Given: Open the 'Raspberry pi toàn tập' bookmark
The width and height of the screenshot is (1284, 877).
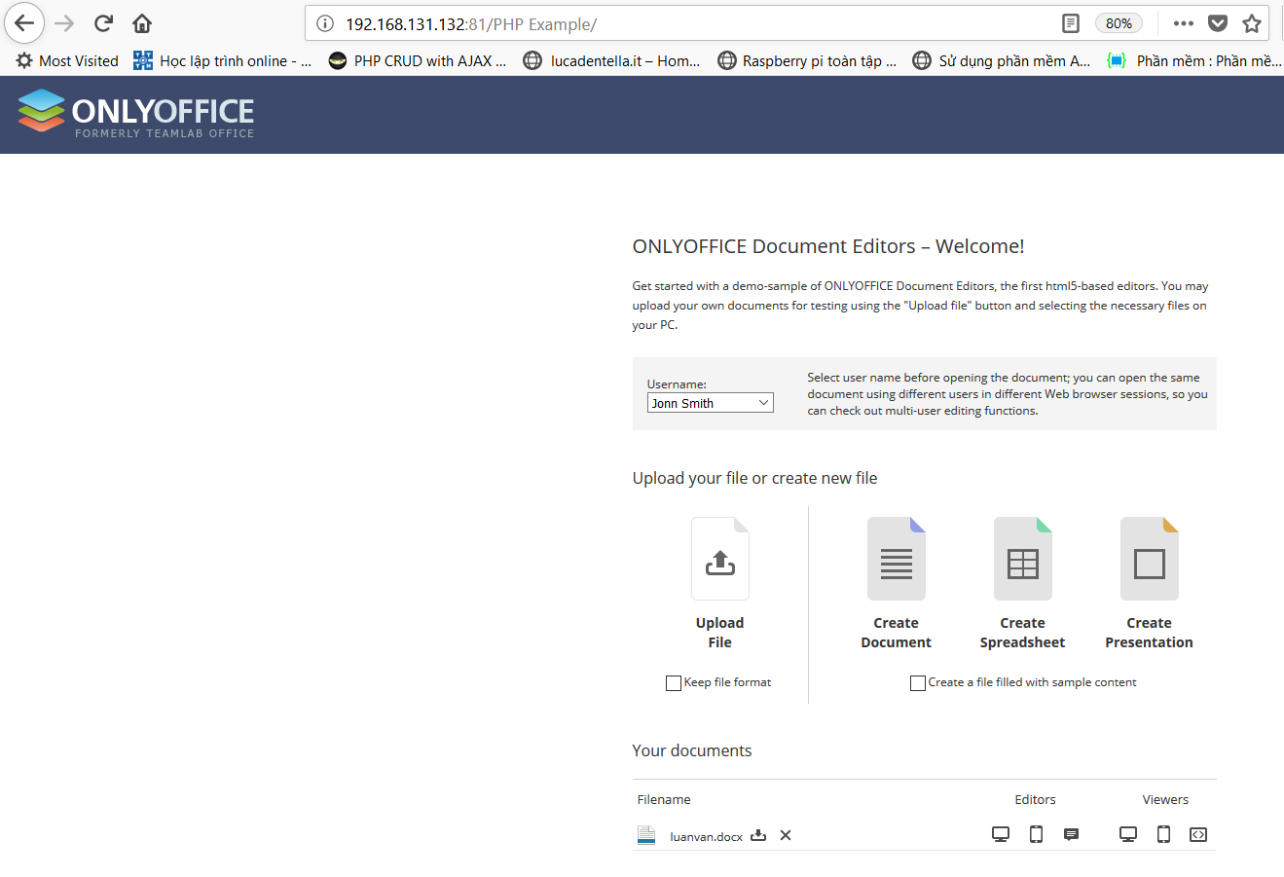Looking at the screenshot, I should tap(807, 60).
